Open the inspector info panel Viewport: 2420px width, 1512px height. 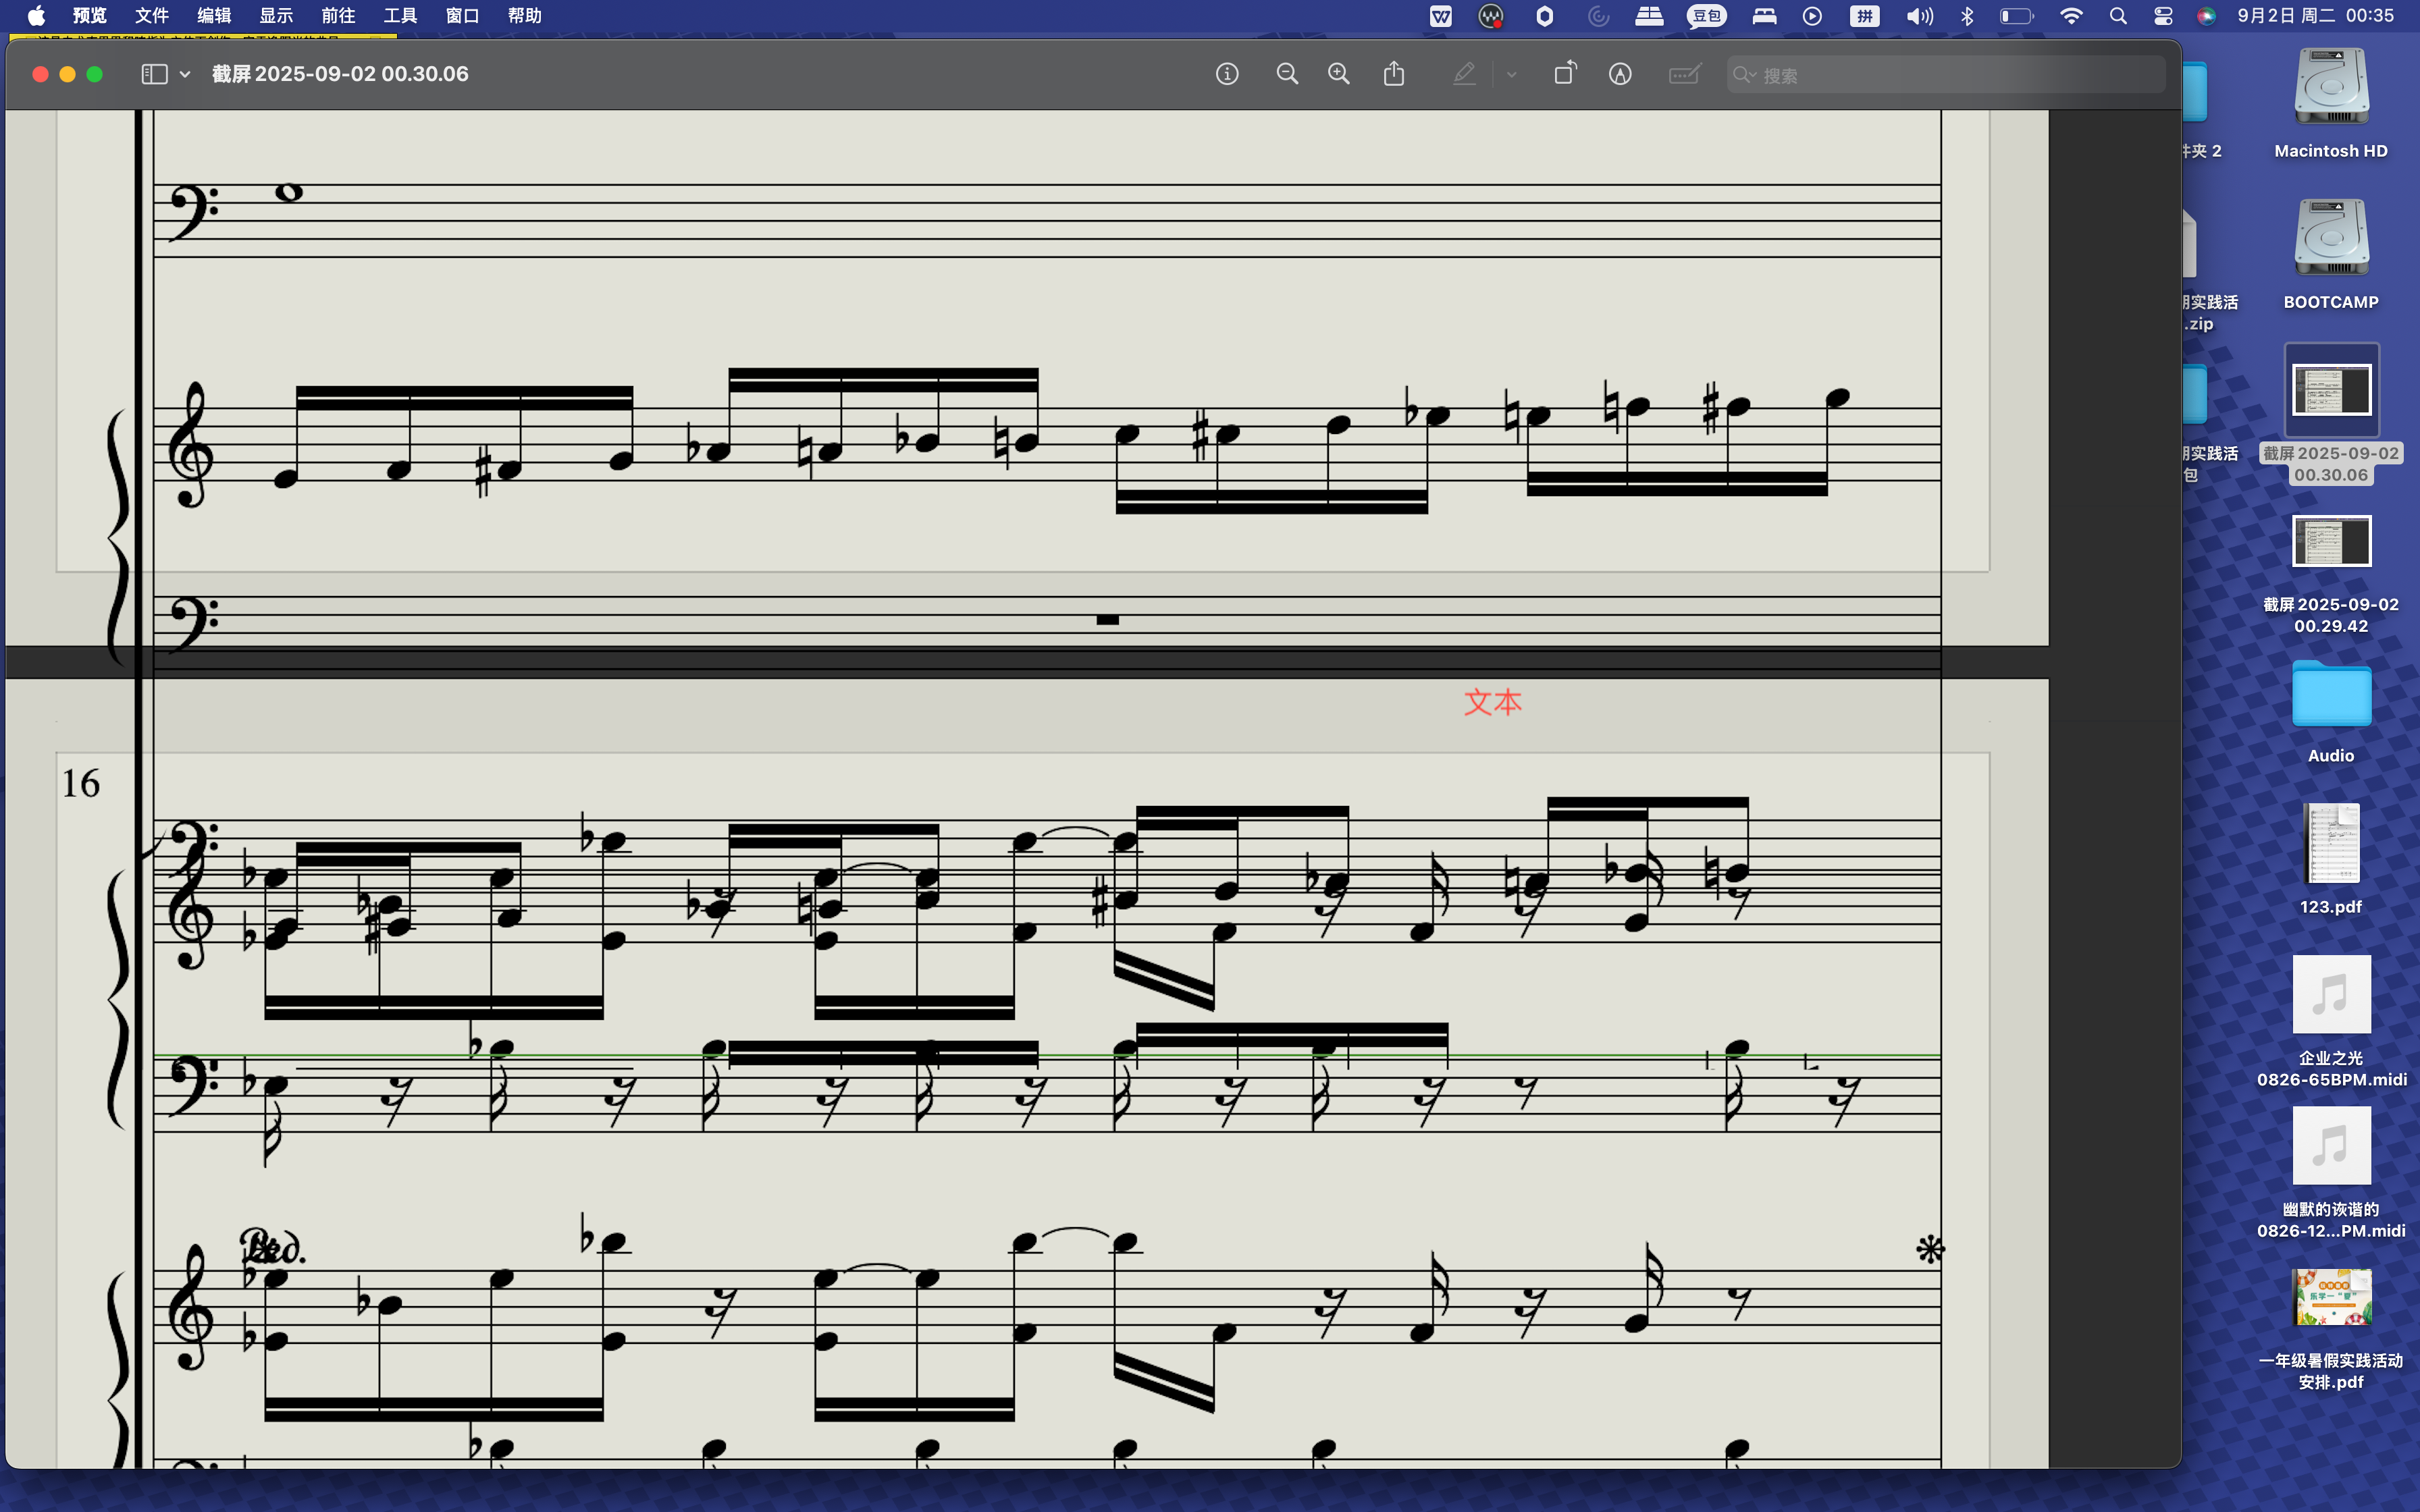pyautogui.click(x=1227, y=74)
